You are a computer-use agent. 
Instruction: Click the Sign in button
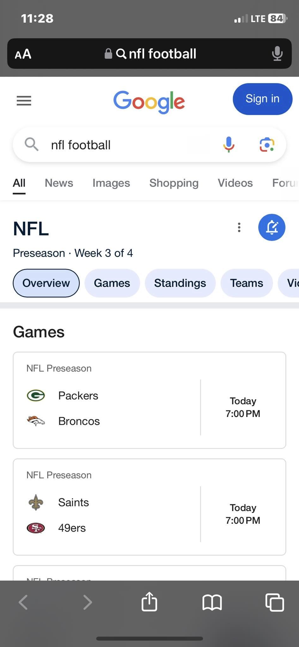click(x=263, y=99)
